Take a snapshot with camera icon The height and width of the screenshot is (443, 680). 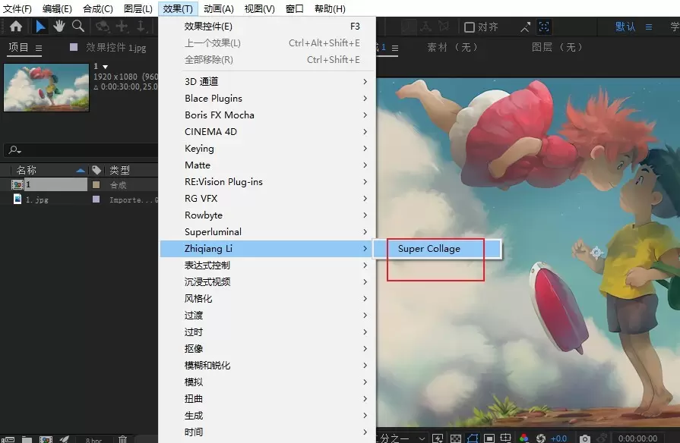pyautogui.click(x=584, y=438)
